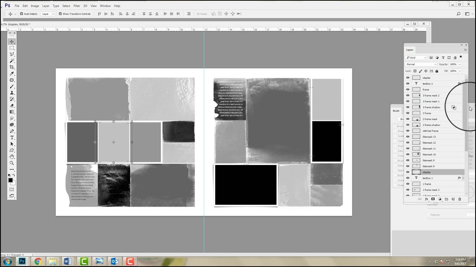476x267 pixels.
Task: Align top edges in options bar
Action: (99, 14)
